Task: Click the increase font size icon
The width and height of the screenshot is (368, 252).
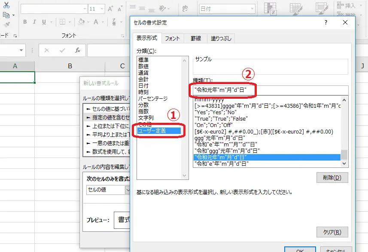Action: point(111,9)
